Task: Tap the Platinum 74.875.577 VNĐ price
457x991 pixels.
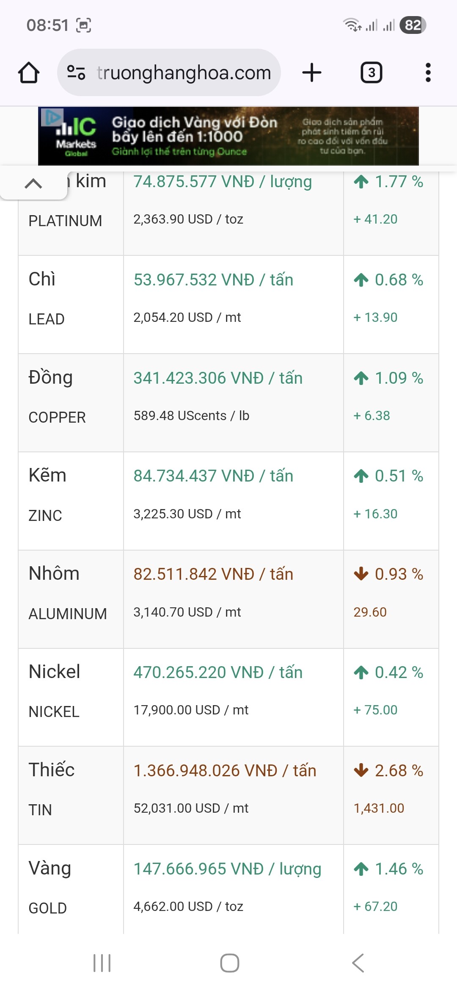Action: (x=223, y=182)
